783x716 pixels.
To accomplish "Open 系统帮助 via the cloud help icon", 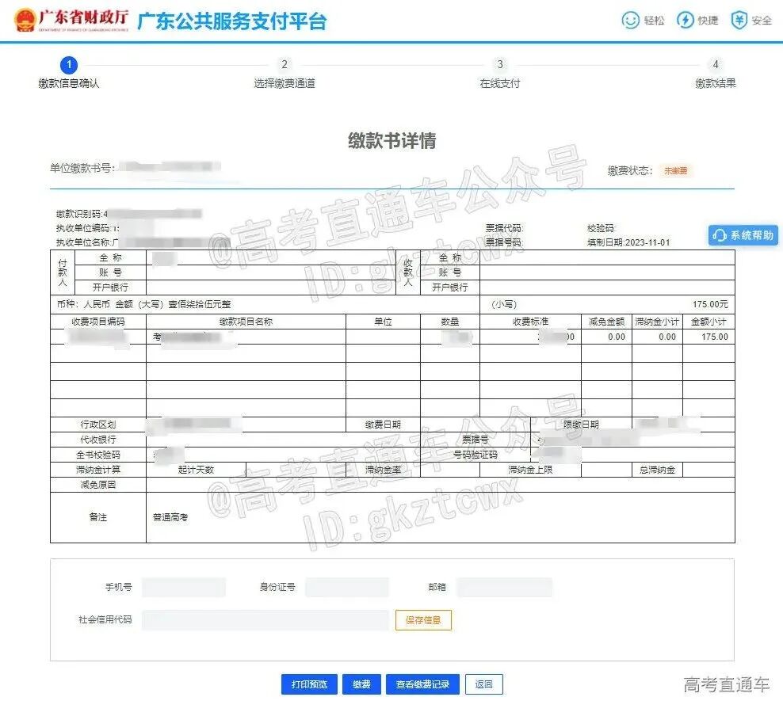I will (x=742, y=235).
